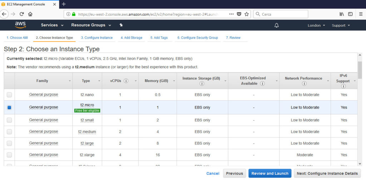This screenshot has width=366, height=181.
Task: Open the Network Performance column filter arrow
Action: 328,81
